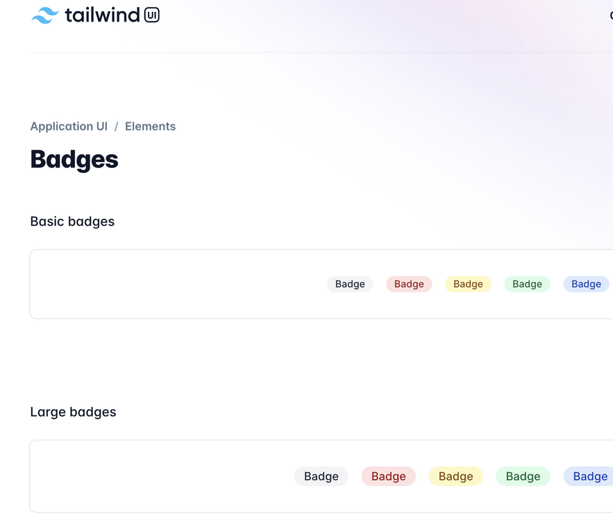Screen dimensions: 613x521
Task: Select the red large badge
Action: pyautogui.click(x=388, y=477)
